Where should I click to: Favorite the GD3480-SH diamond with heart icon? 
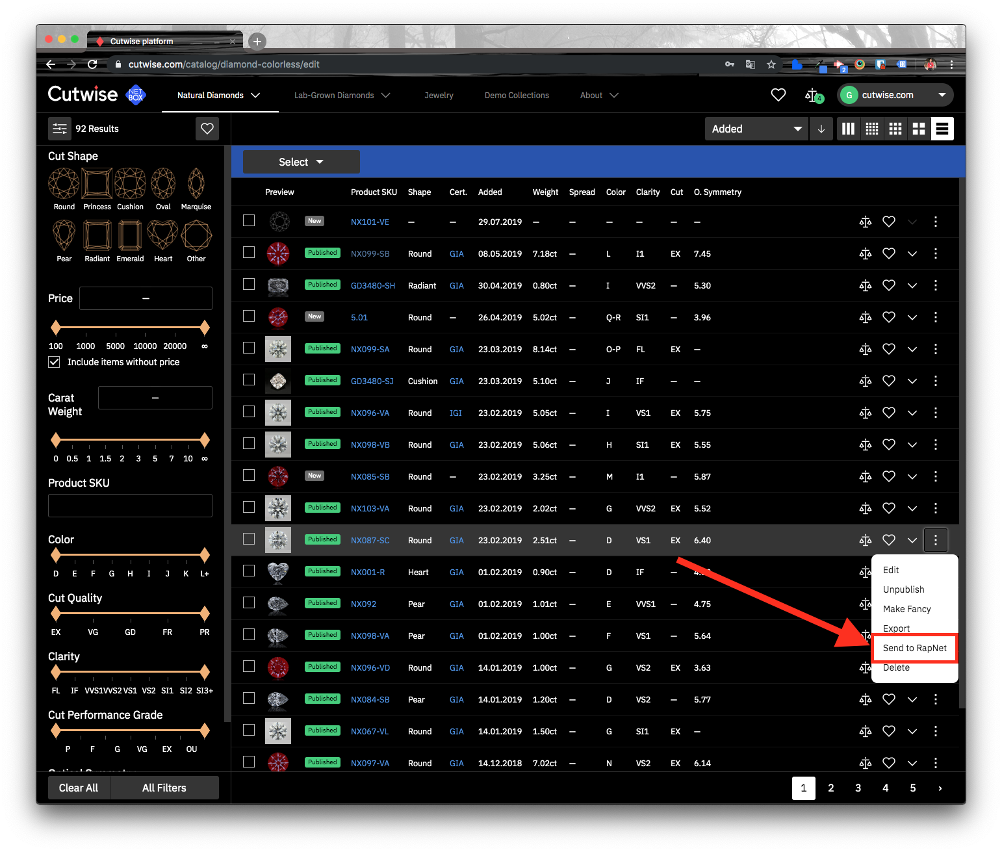click(889, 285)
